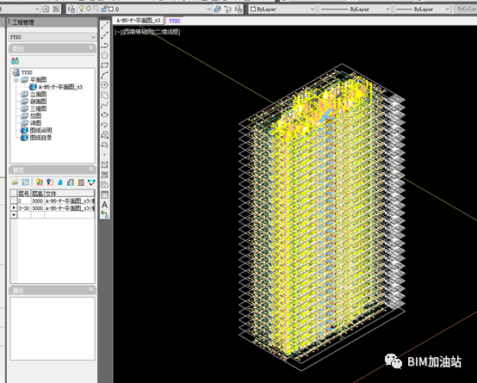Open the 西南等轴测 view menu
477x383 pixels.
click(x=139, y=32)
